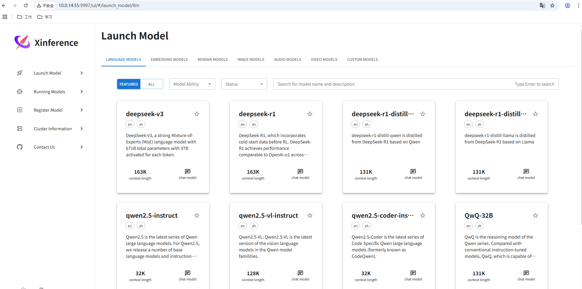The image size is (582, 289).
Task: Click the chat model icon on qwen2.5-instruct card
Action: coord(188,273)
